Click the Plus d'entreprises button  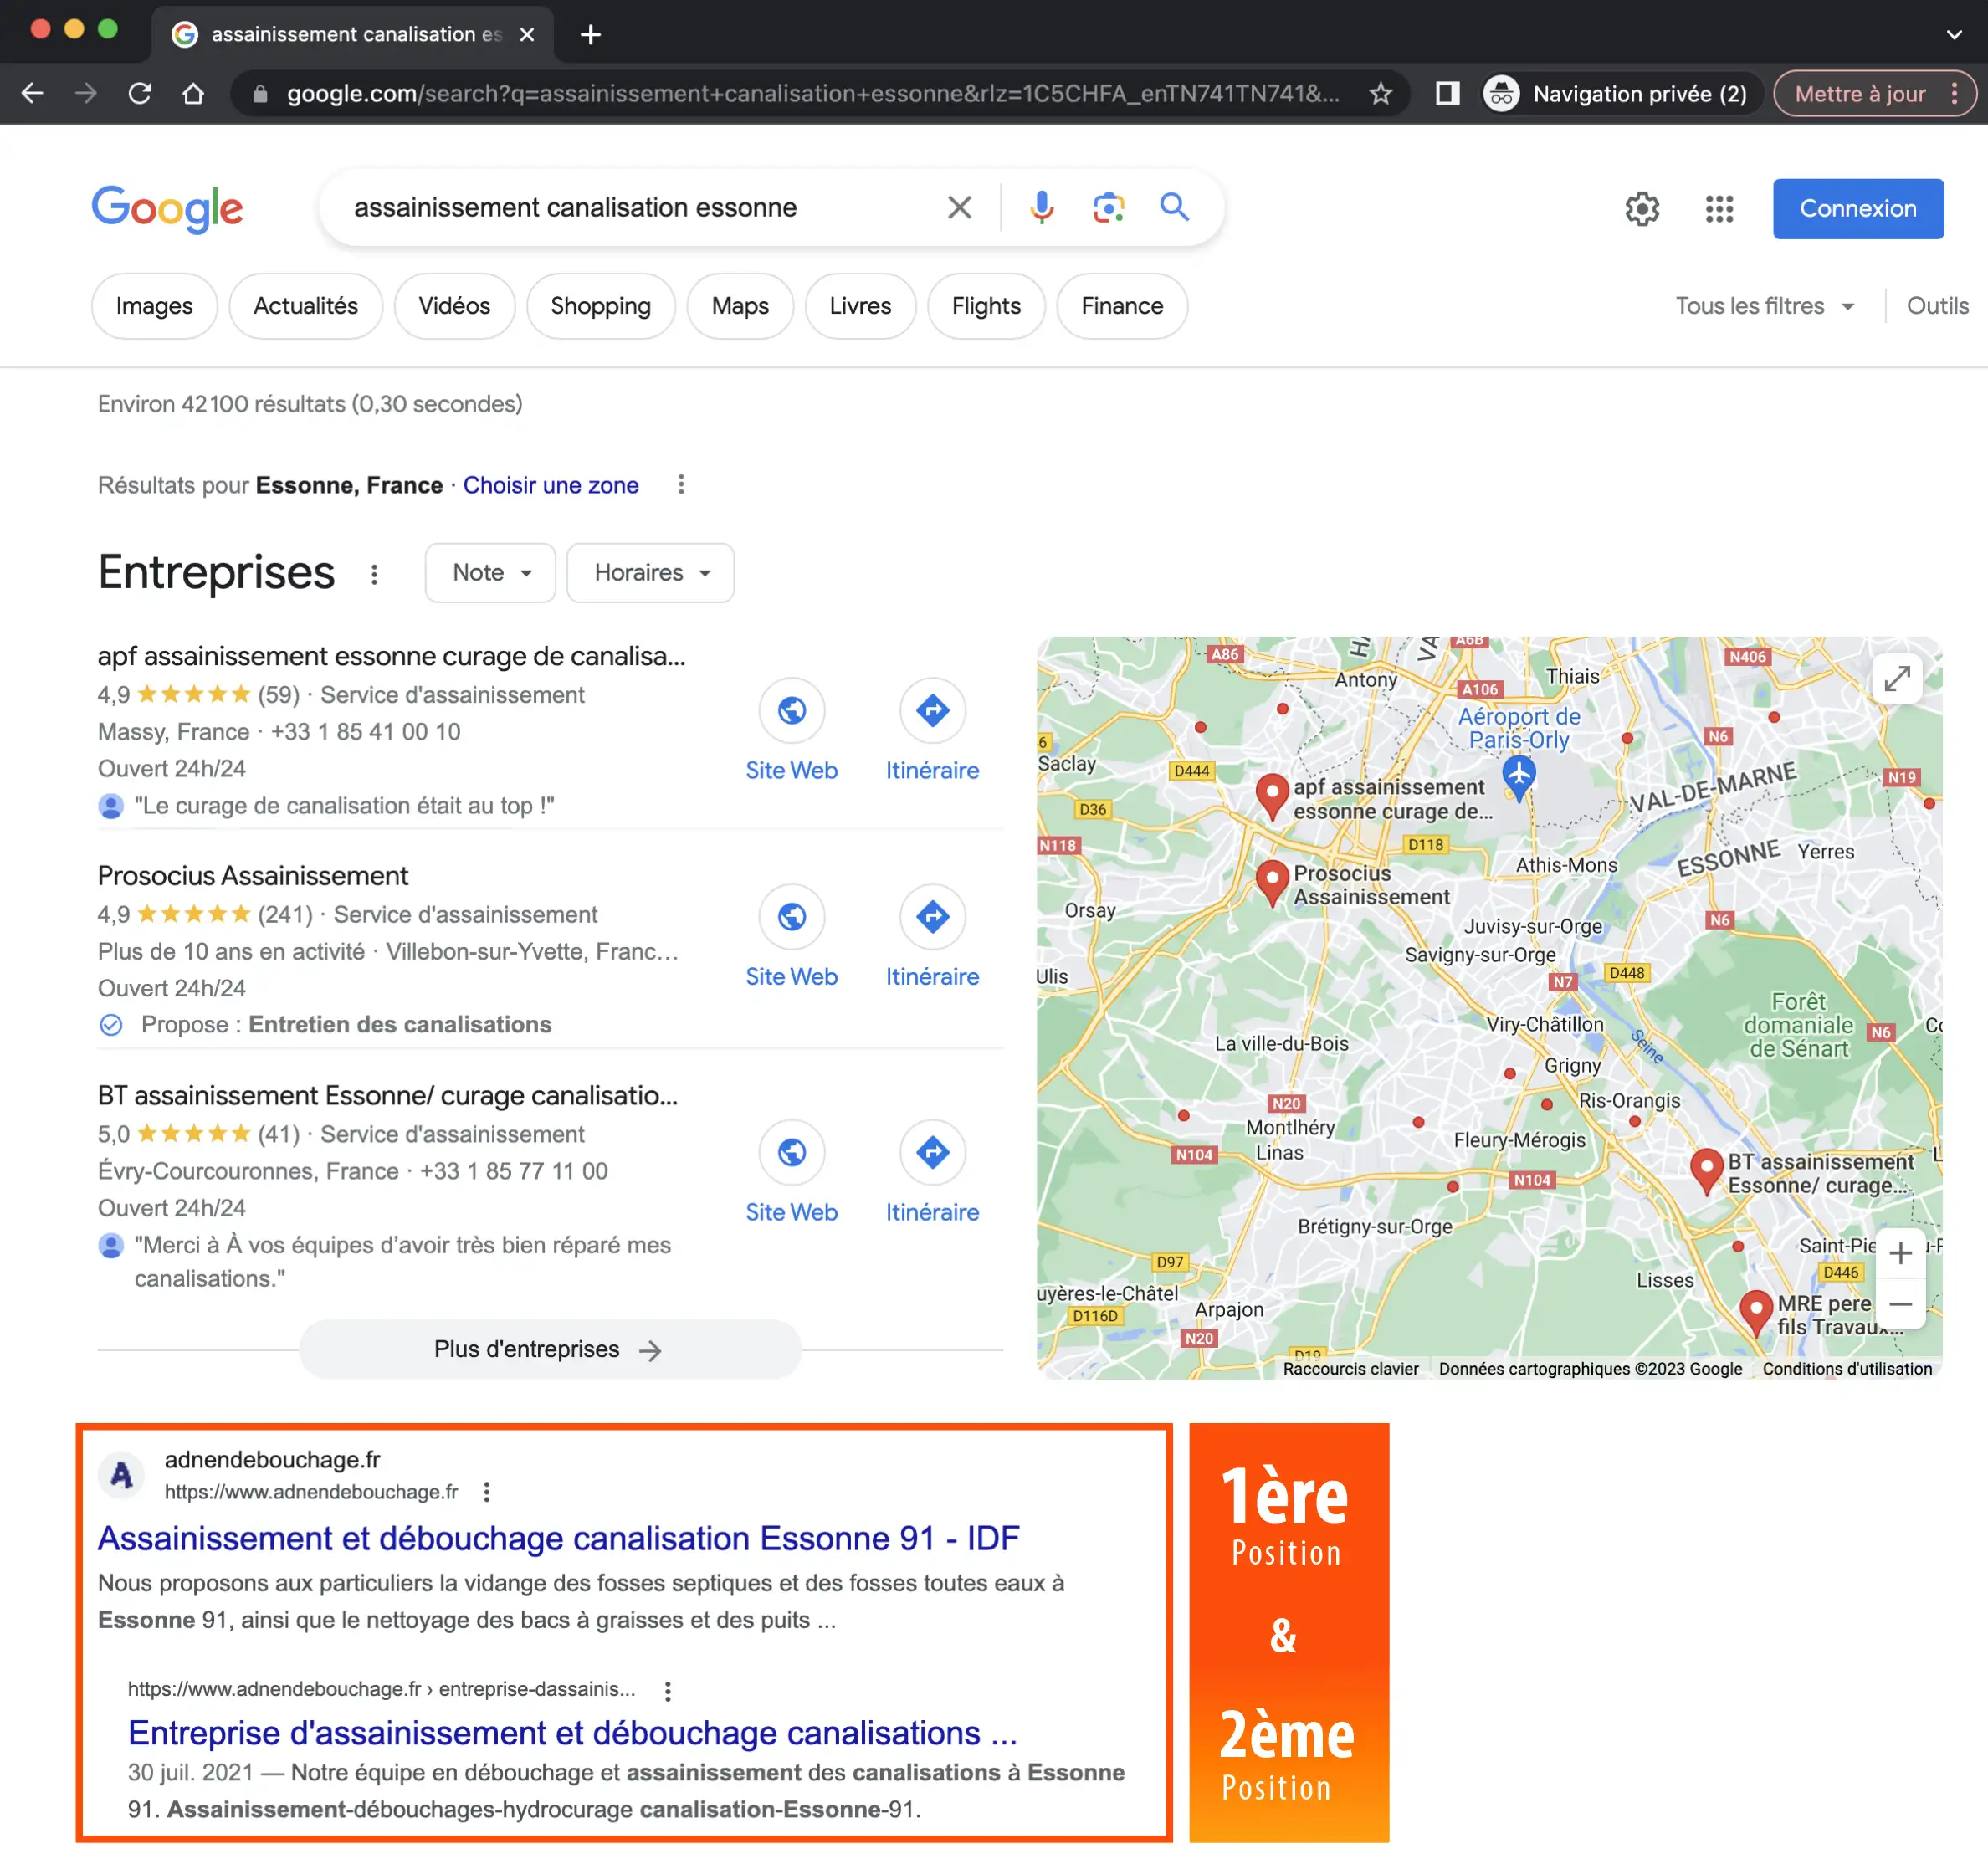click(549, 1349)
